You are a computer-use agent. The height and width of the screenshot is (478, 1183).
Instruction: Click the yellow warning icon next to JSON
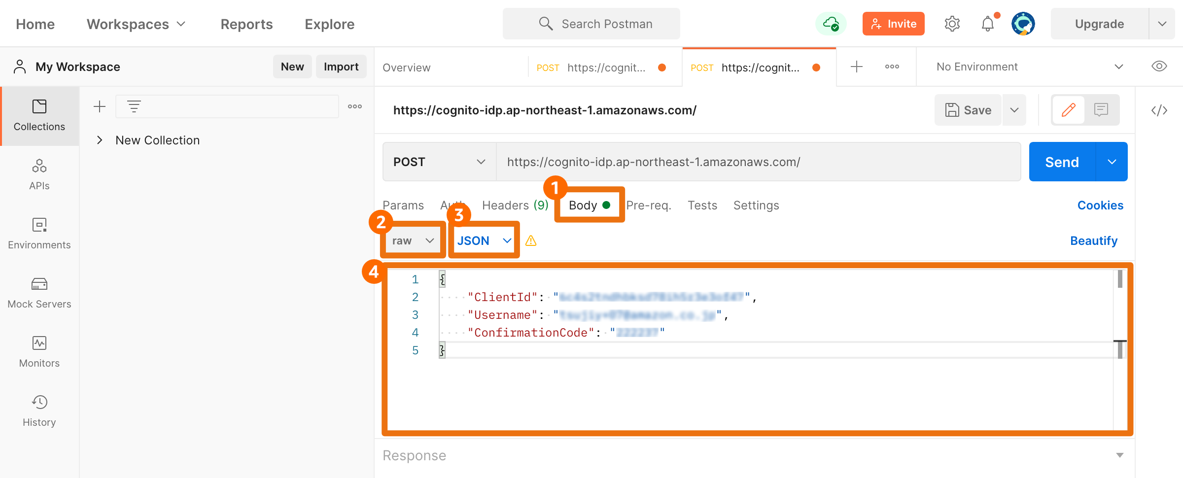(531, 240)
